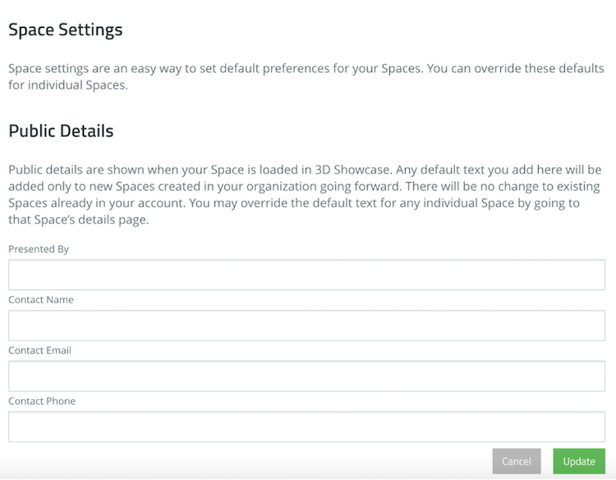Image resolution: width=616 pixels, height=480 pixels.
Task: Focus the Contact Name input box
Action: coord(307,325)
